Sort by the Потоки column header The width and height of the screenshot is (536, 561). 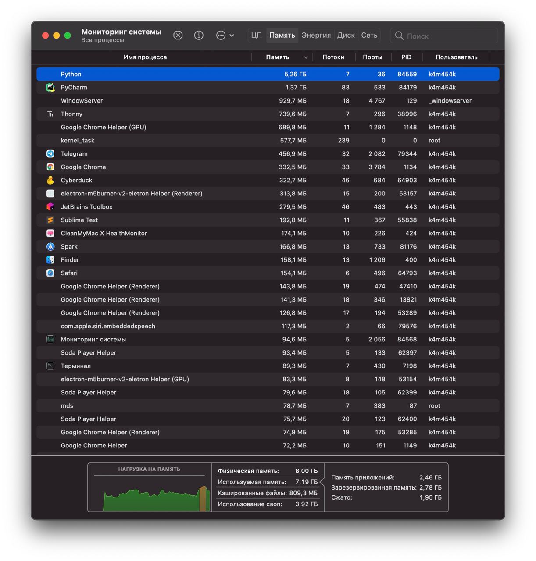[333, 57]
